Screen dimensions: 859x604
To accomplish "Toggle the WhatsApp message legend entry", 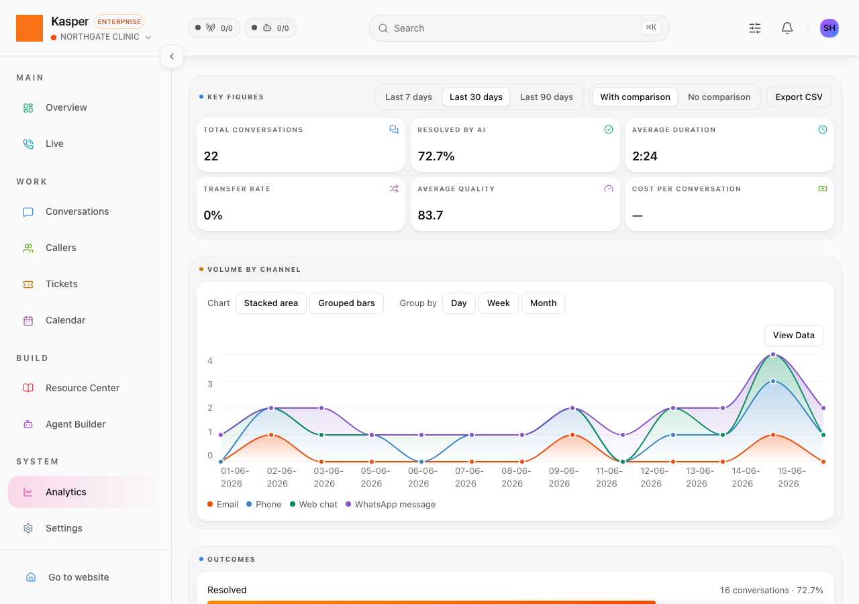I will 391,505.
